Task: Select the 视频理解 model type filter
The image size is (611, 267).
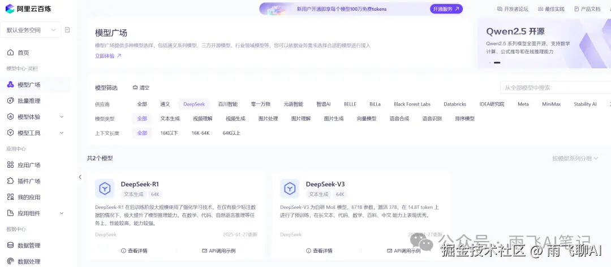Action: 203,119
